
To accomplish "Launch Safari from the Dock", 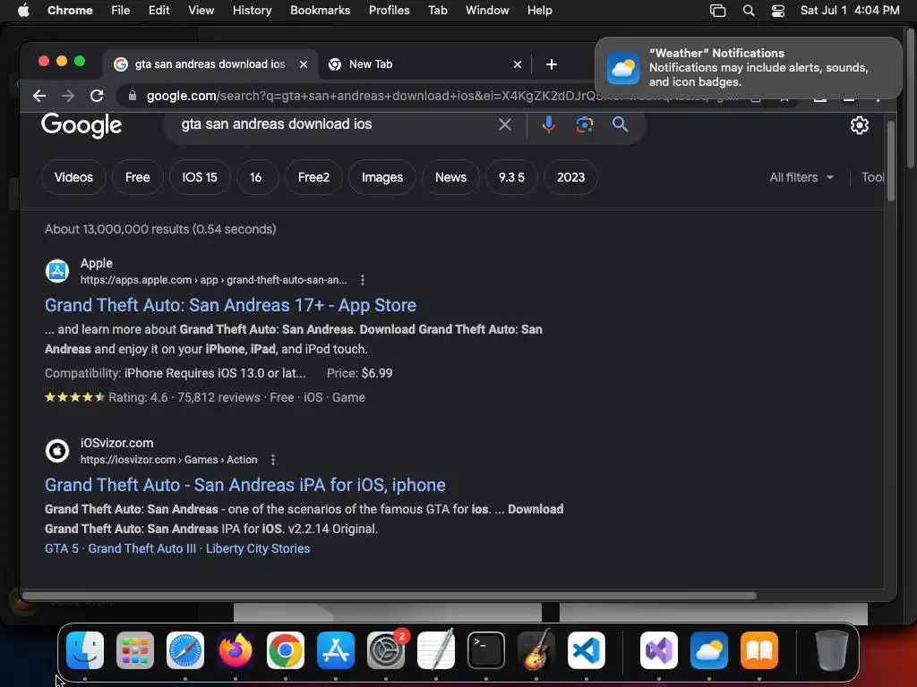I will [185, 650].
